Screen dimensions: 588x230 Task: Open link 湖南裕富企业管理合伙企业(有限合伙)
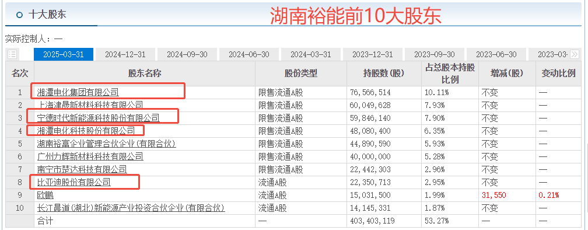(x=107, y=144)
